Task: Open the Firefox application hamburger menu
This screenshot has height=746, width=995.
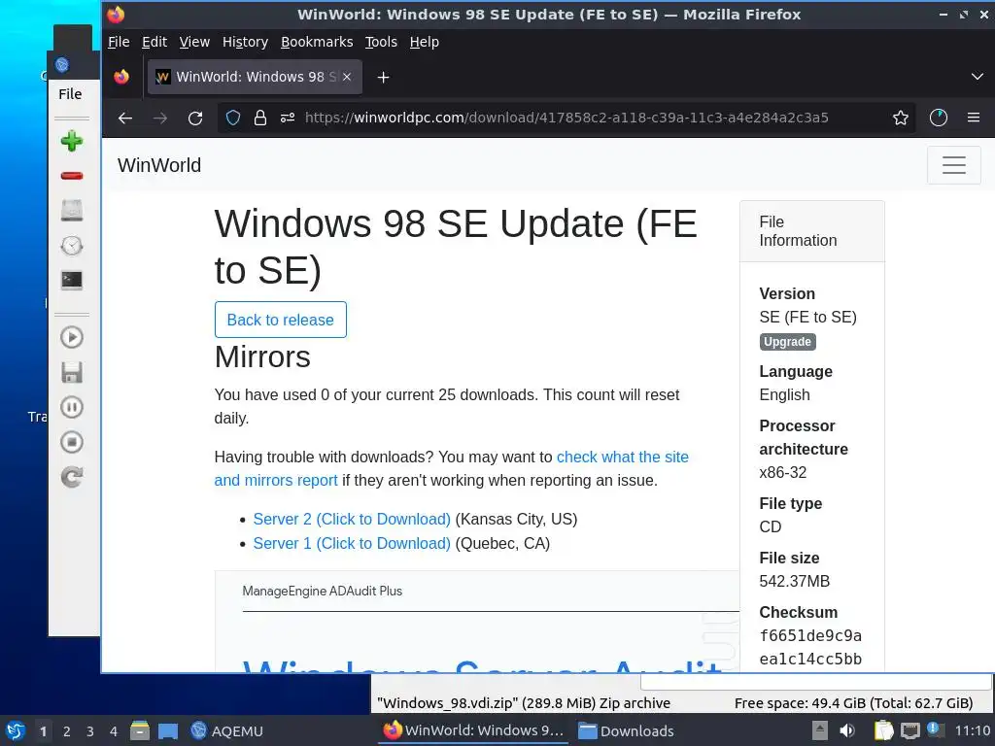Action: click(974, 118)
